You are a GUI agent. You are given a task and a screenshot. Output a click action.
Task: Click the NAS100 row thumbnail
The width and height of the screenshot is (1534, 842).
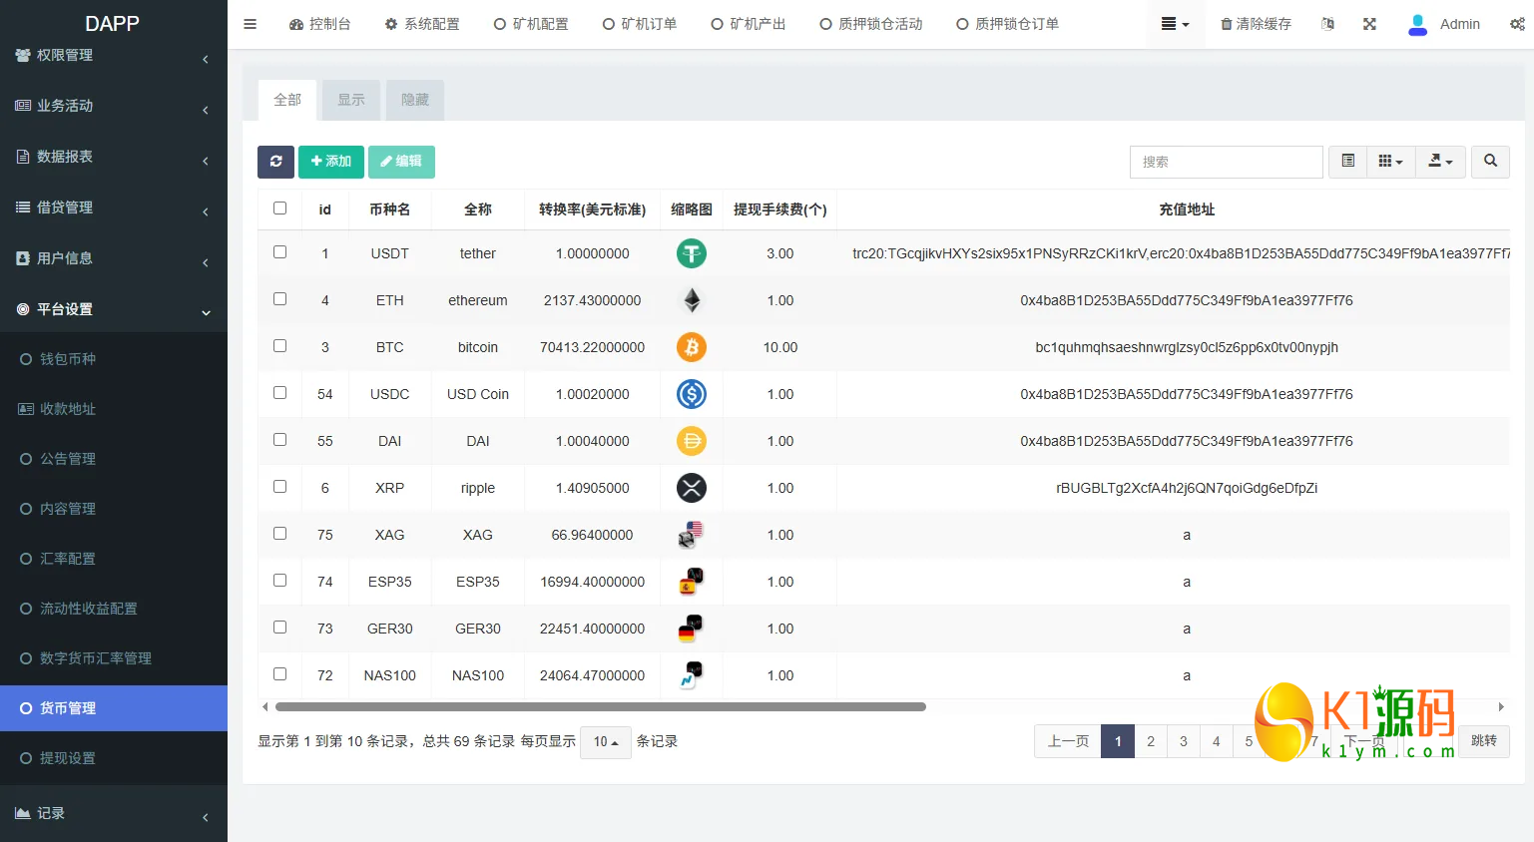[x=692, y=675]
